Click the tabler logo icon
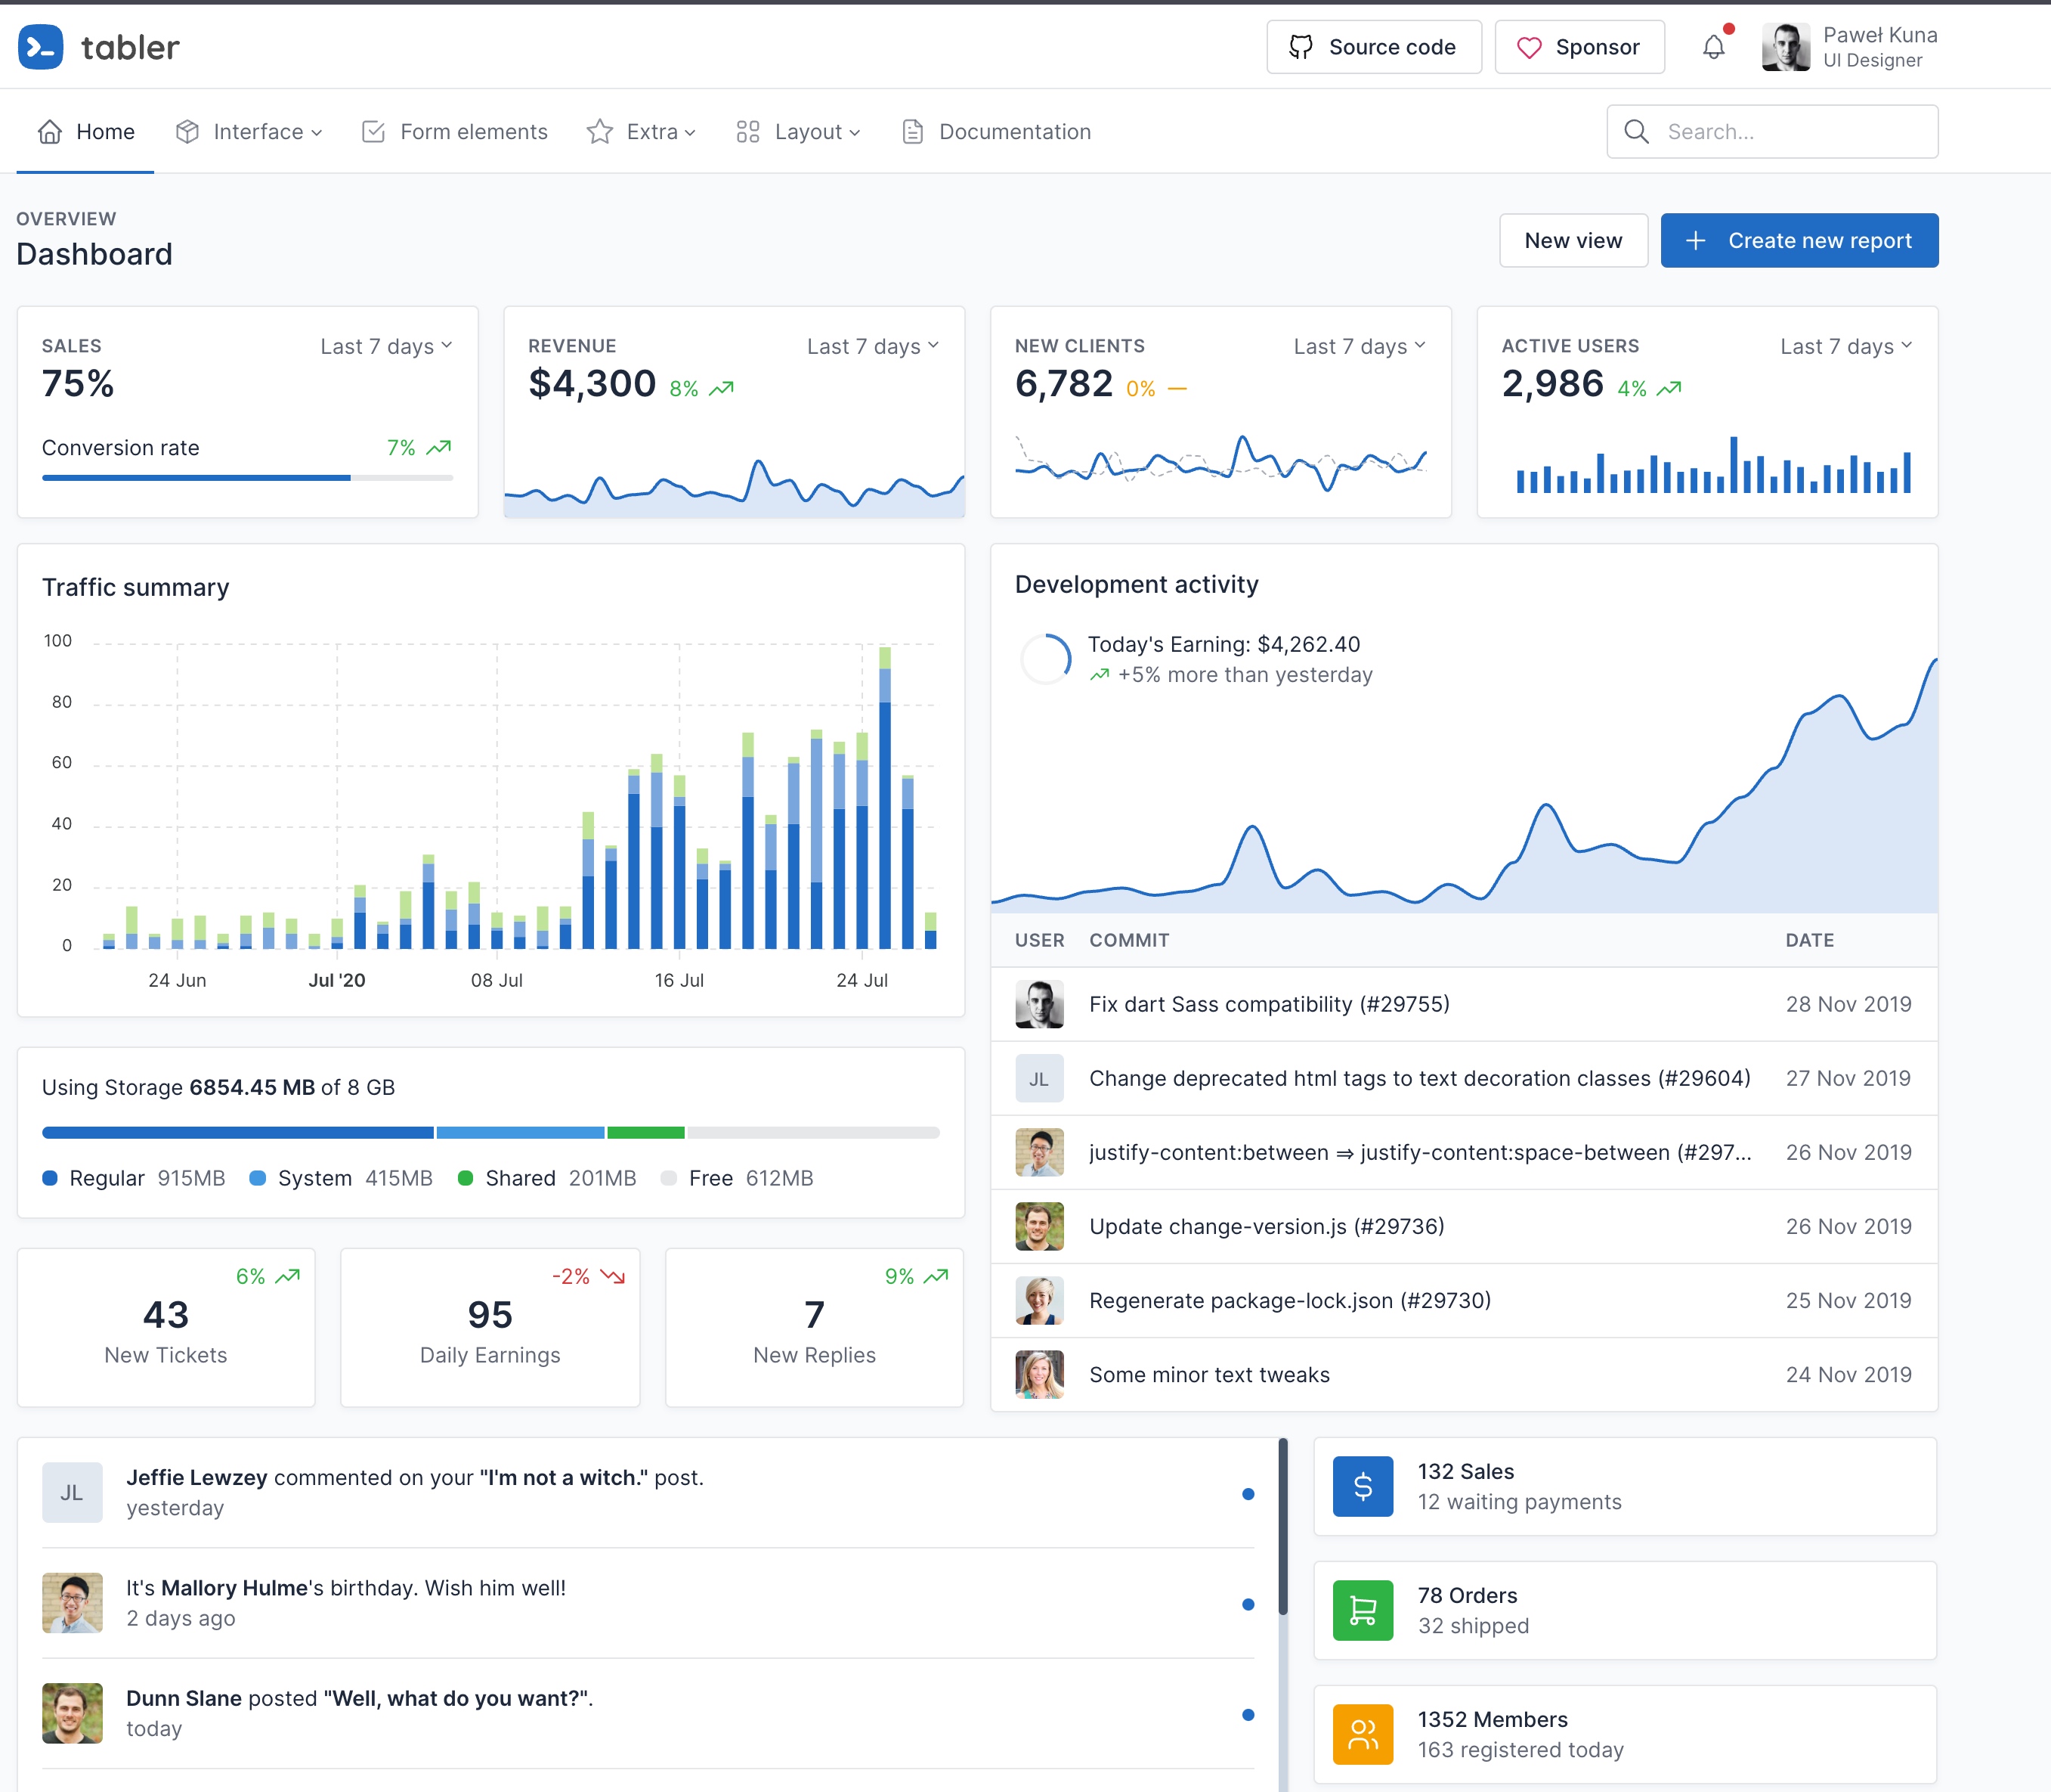2051x1792 pixels. coord(41,47)
